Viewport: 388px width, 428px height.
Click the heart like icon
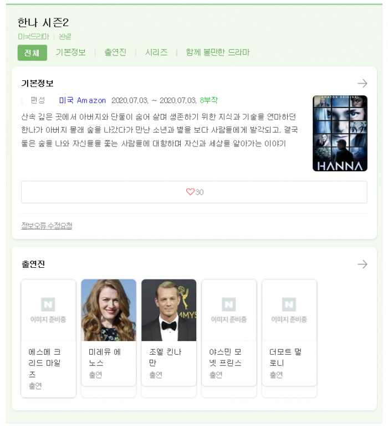click(190, 192)
